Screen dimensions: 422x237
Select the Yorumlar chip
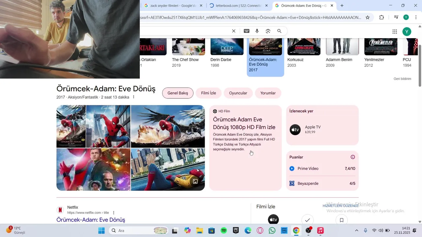[x=268, y=93]
